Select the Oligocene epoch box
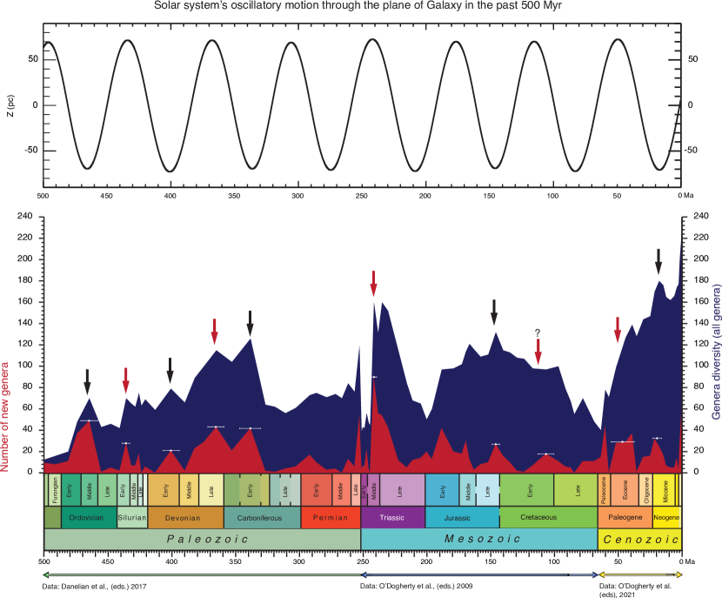 click(x=646, y=490)
